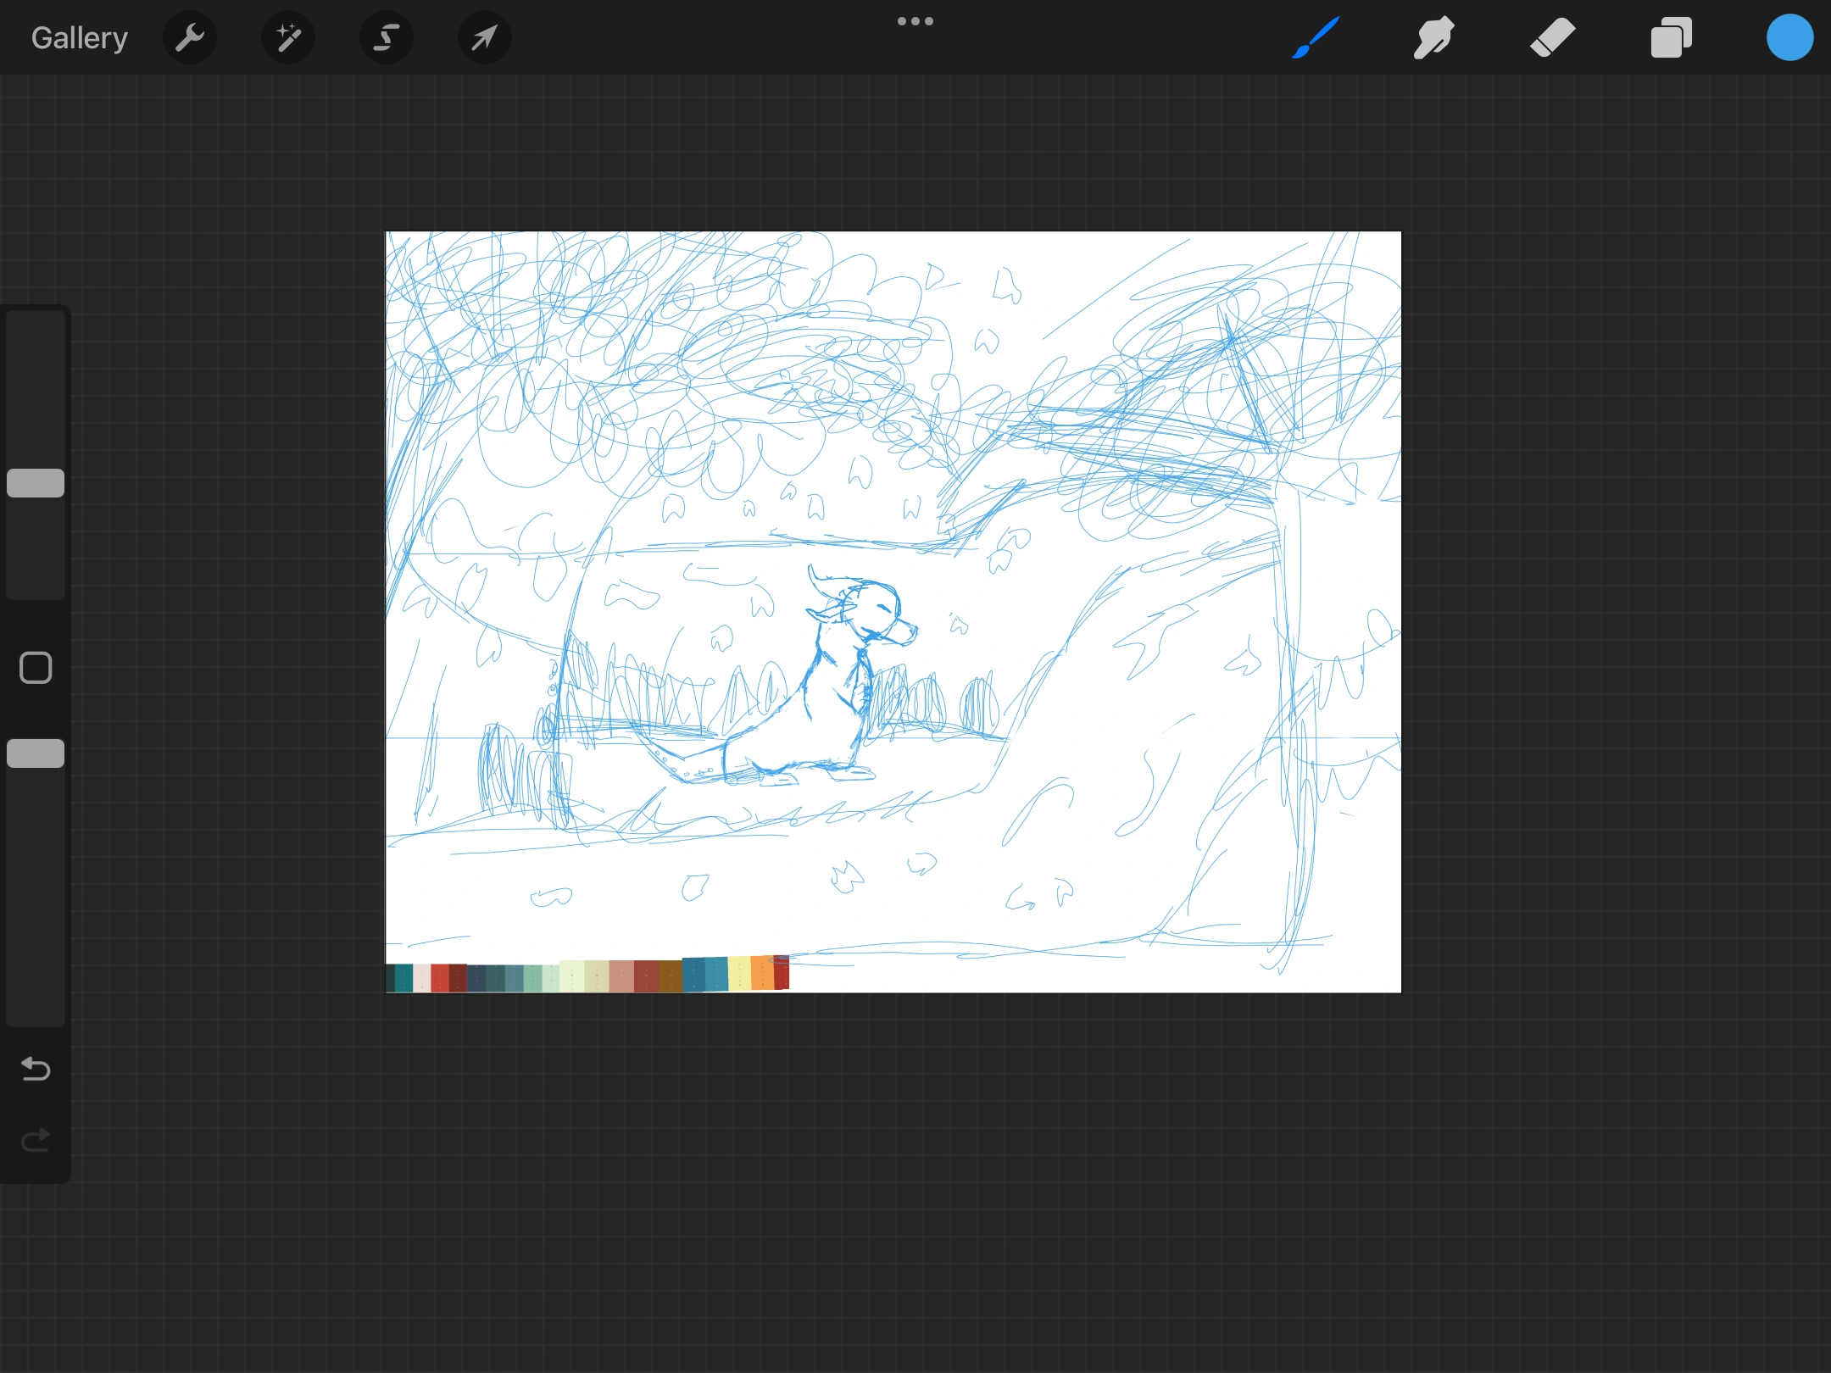
Task: Open Adjustments with the magic wand icon
Action: click(x=288, y=37)
